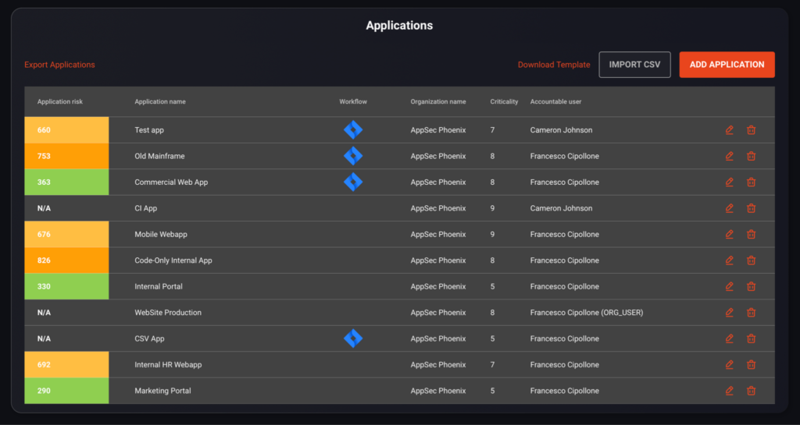Select the 753 risk score cell
The width and height of the screenshot is (800, 425).
[66, 156]
